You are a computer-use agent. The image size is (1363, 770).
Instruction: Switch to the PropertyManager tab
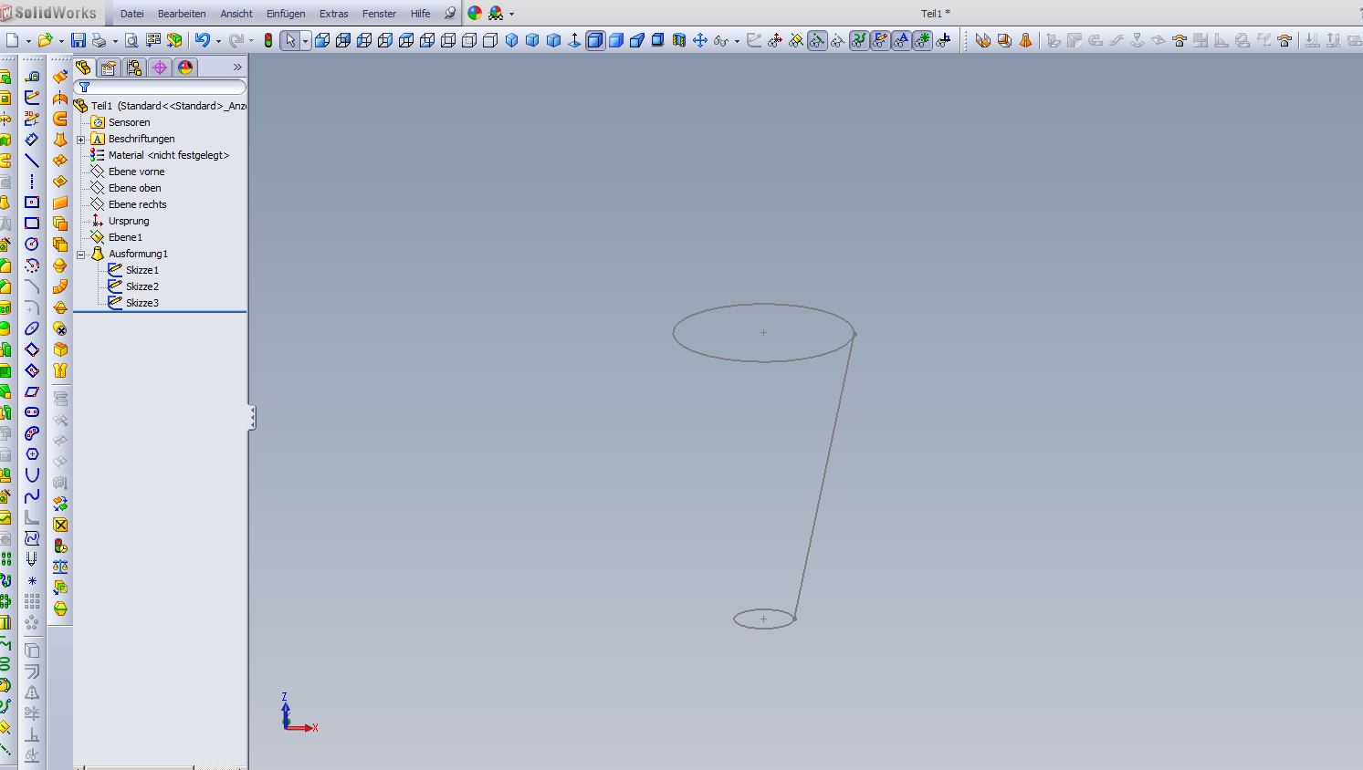109,68
